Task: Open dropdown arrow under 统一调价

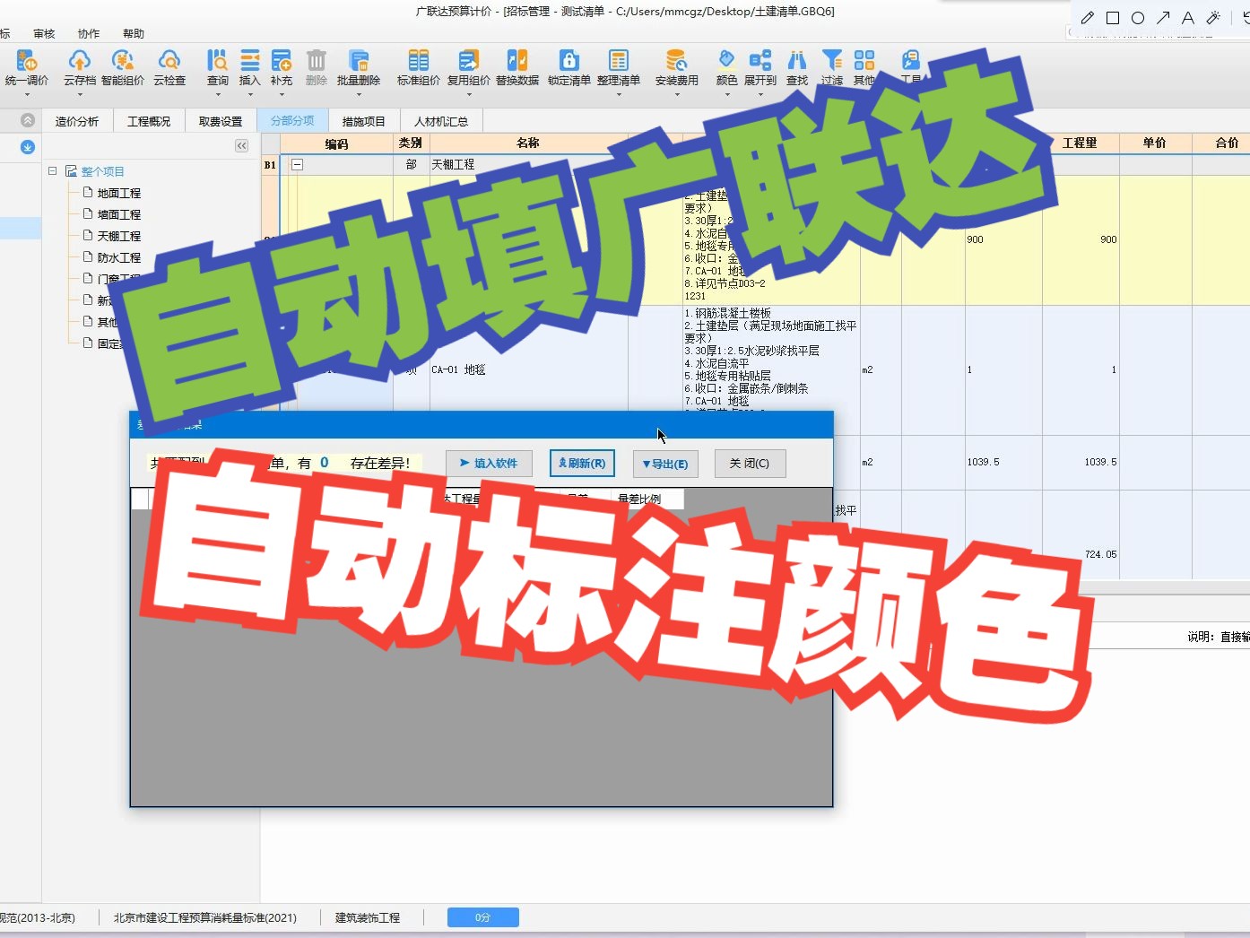Action: pos(27,94)
